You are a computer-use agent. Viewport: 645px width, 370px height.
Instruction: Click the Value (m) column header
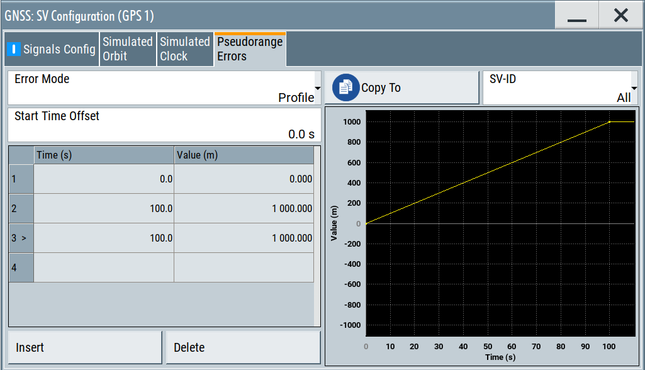(x=244, y=155)
